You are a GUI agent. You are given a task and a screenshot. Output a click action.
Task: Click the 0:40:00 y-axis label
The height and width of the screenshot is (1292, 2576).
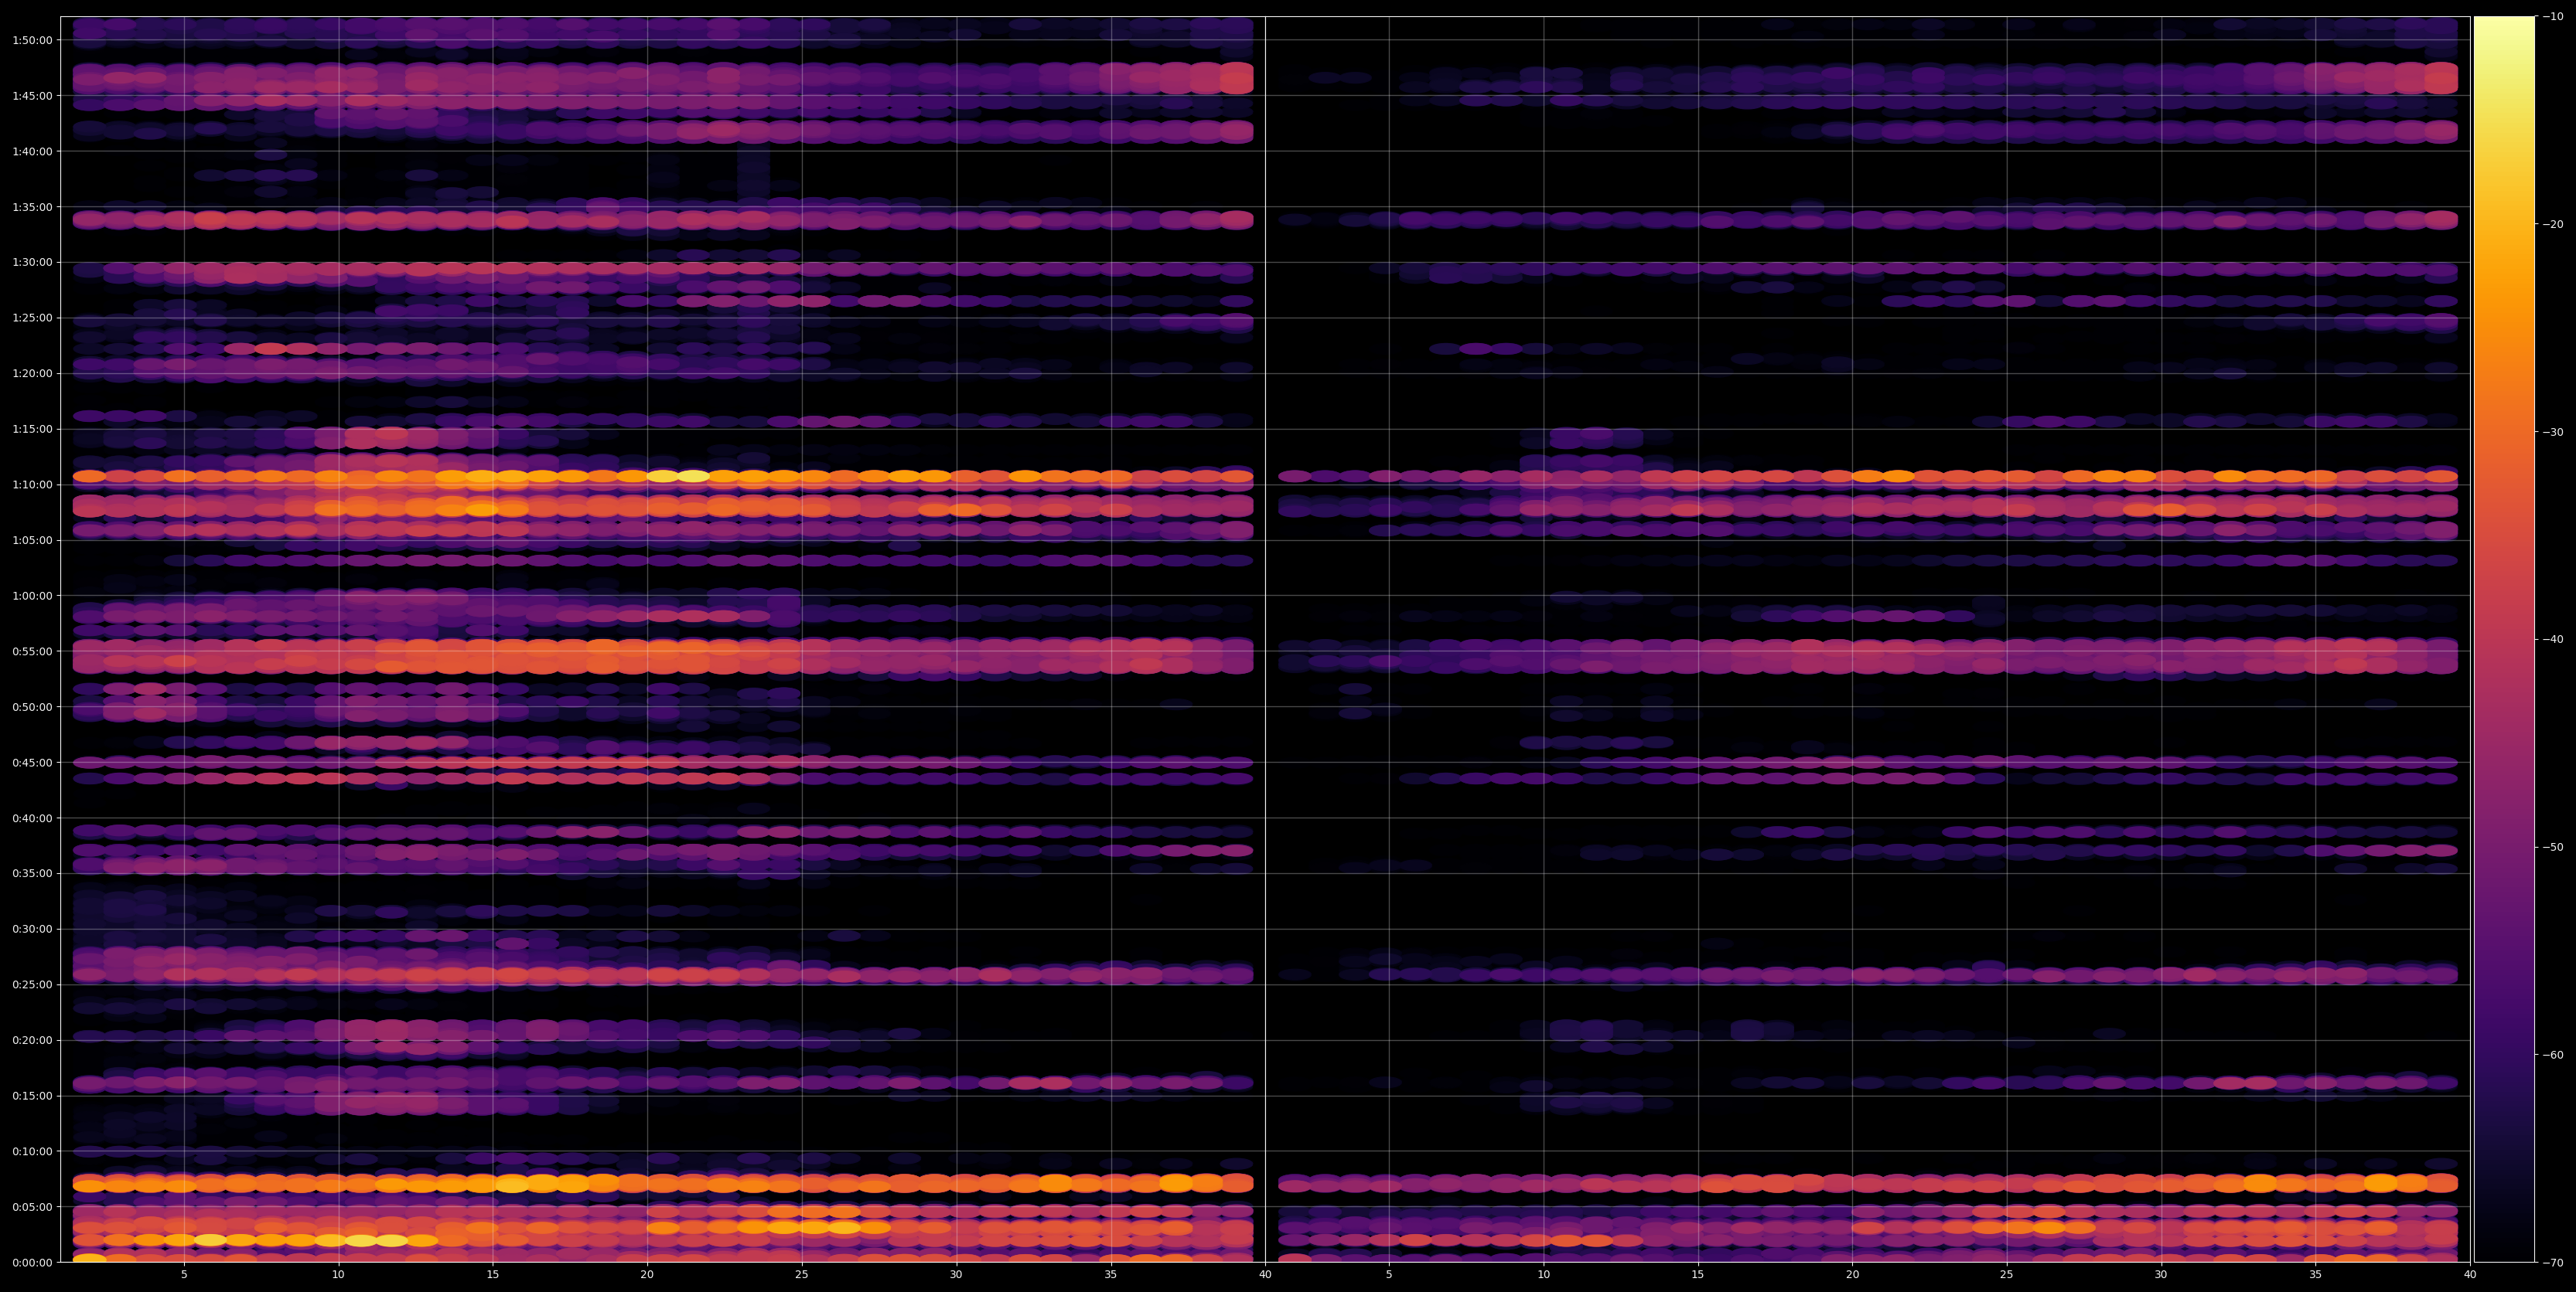[32, 818]
